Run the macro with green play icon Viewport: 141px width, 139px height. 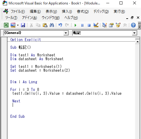(x=75, y=25)
